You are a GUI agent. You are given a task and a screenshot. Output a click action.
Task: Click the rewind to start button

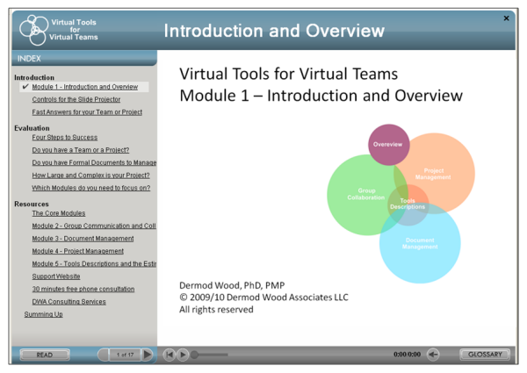point(170,355)
